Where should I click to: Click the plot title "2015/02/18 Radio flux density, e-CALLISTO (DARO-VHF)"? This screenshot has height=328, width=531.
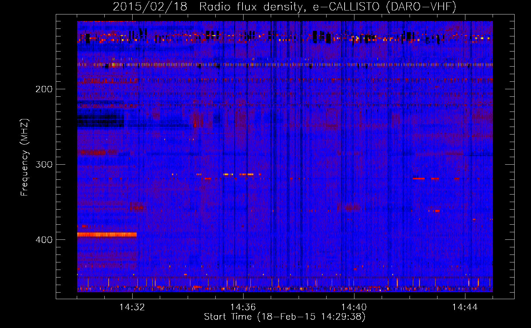285,7
